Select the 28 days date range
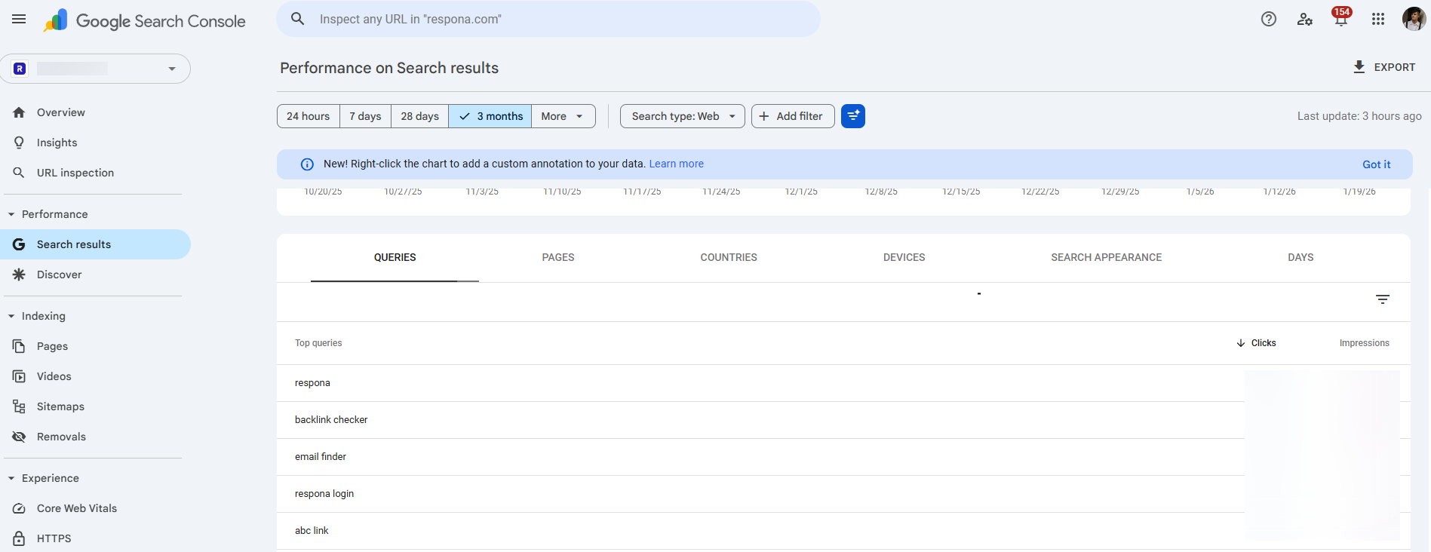Viewport: 1431px width, 552px height. [x=420, y=116]
